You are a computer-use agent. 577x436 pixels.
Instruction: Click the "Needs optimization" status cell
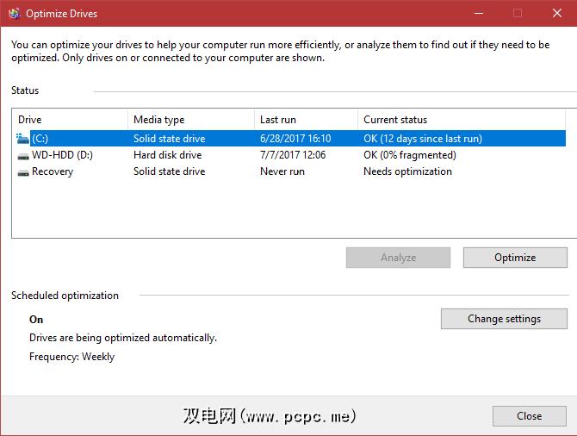tap(407, 171)
